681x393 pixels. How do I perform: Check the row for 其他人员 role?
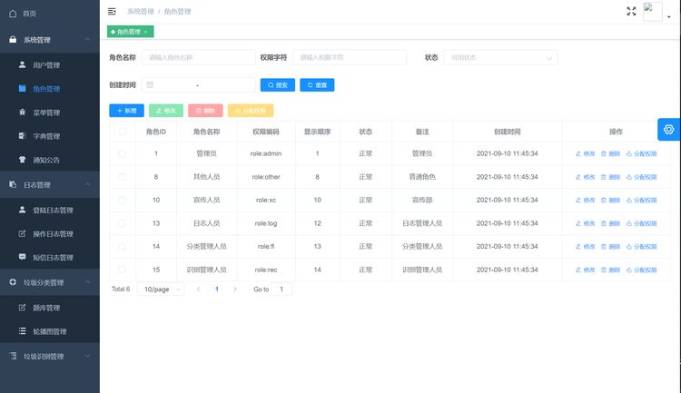point(122,177)
